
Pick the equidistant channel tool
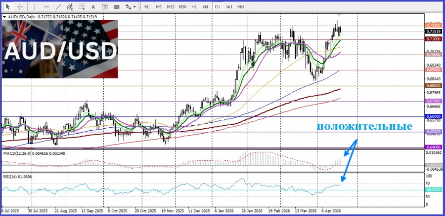pyautogui.click(x=70, y=6)
